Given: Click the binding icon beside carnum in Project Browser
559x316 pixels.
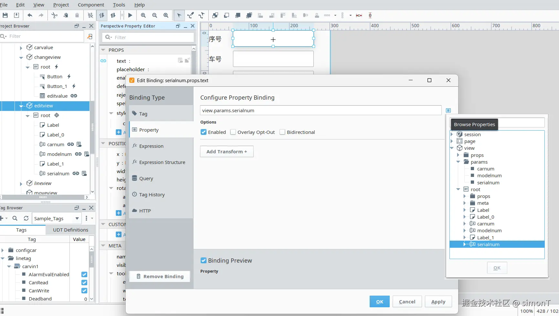Looking at the screenshot, I should tap(70, 144).
